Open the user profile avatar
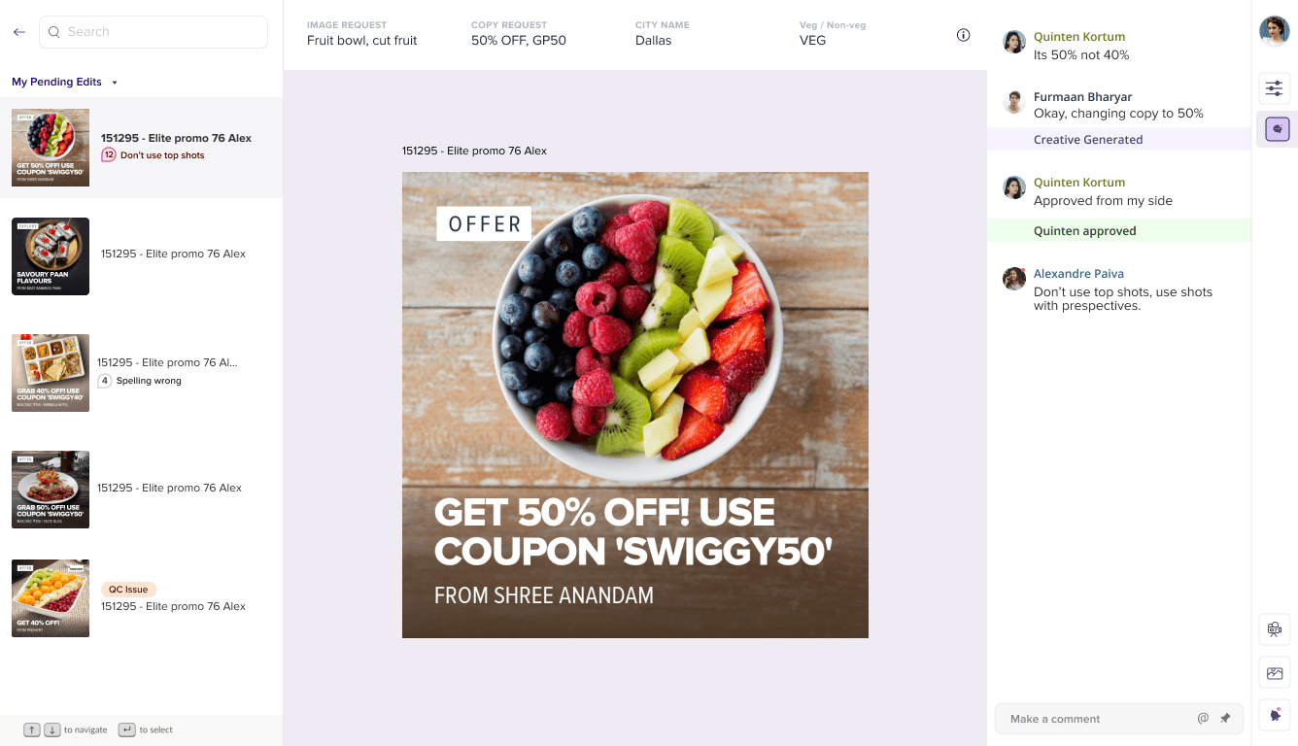Viewport: 1298px width, 746px height. tap(1274, 31)
